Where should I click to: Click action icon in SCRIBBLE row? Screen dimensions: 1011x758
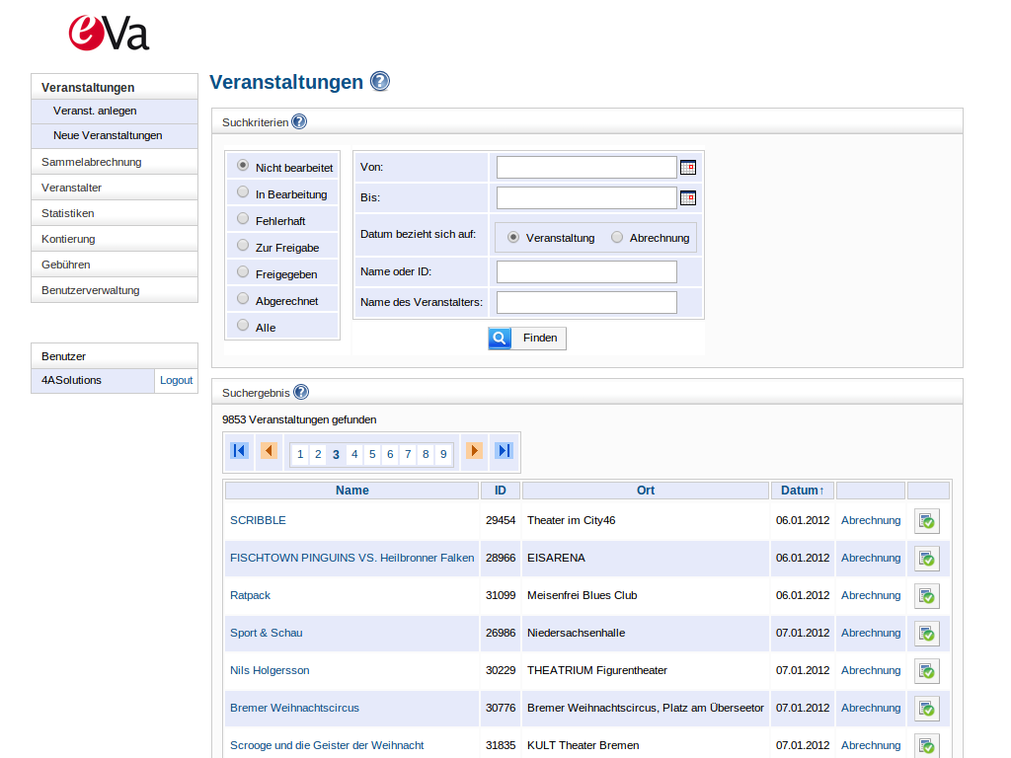(926, 521)
